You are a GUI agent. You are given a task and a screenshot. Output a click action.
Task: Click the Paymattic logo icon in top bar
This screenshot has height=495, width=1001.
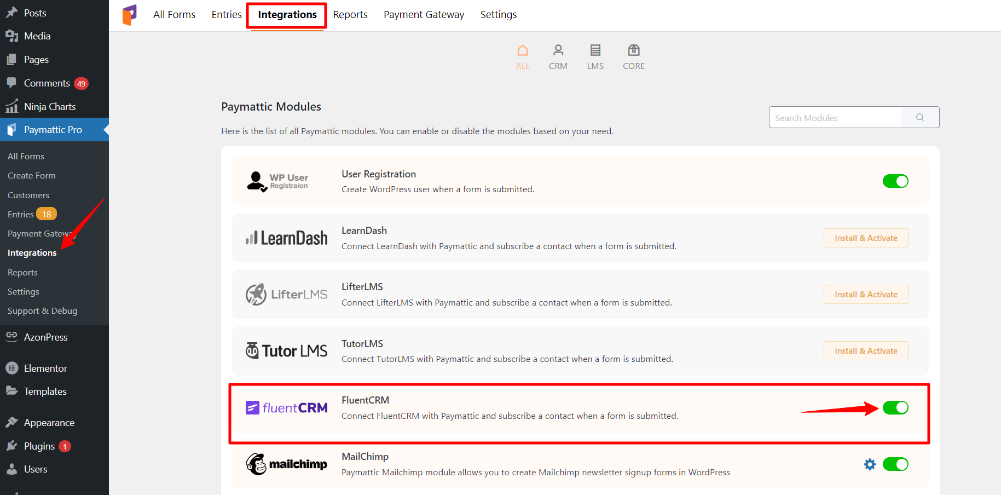(x=130, y=15)
